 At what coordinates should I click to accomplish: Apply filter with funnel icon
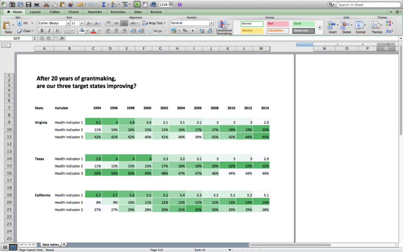pos(125,4)
